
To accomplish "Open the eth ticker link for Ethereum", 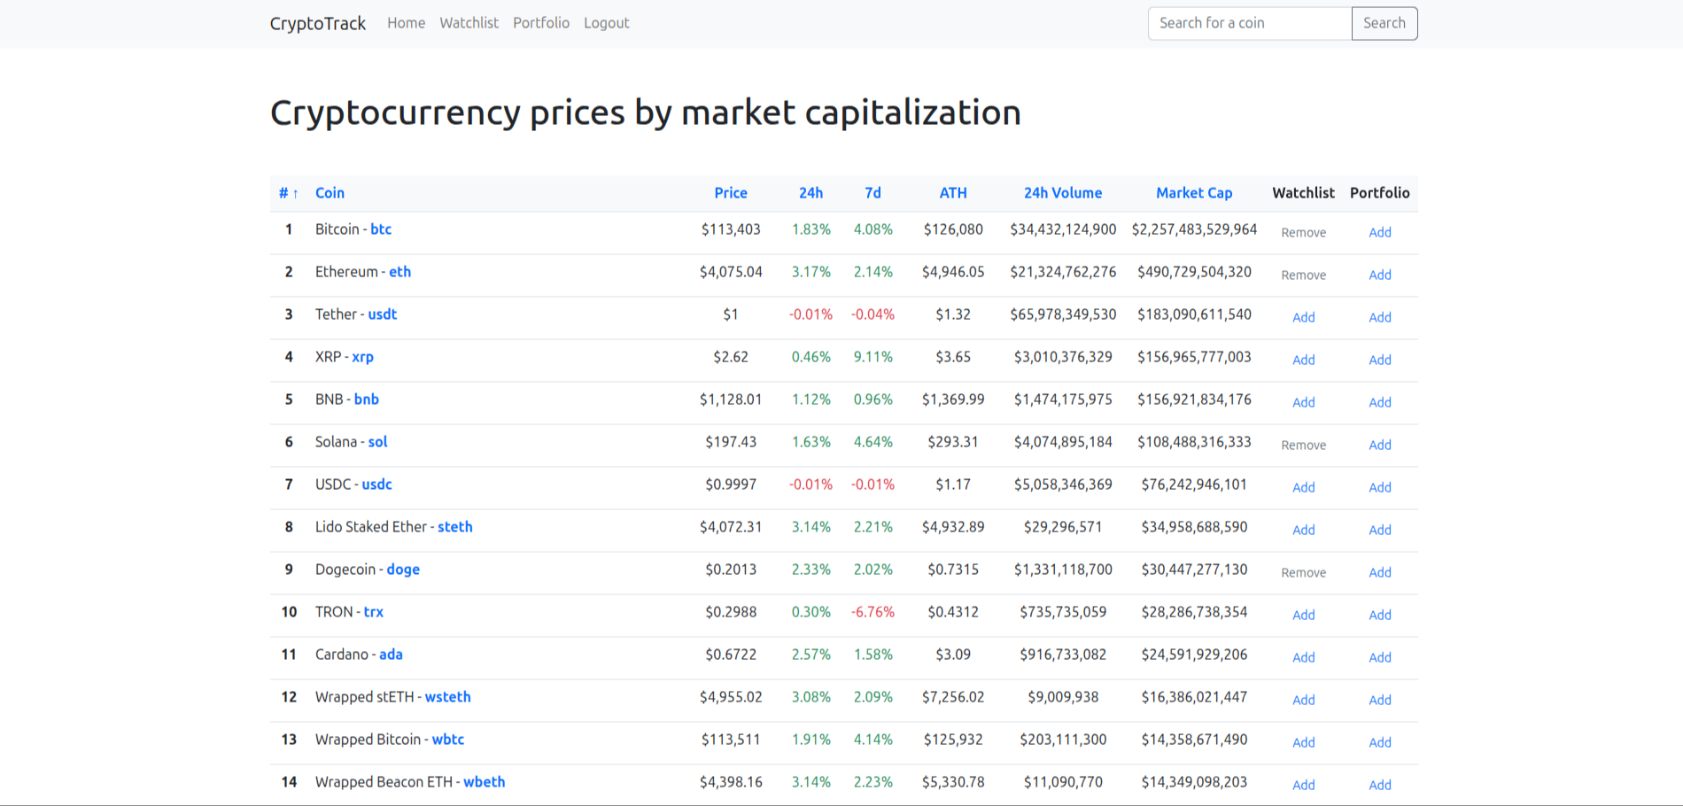I will tap(399, 271).
